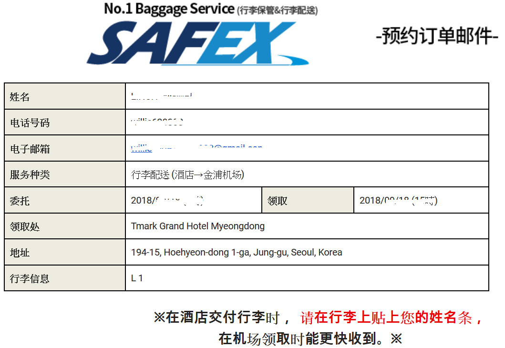Select 'Tmark Grand Hotel Myeongdong' text
Screen dimensions: 505x348
coord(198,226)
